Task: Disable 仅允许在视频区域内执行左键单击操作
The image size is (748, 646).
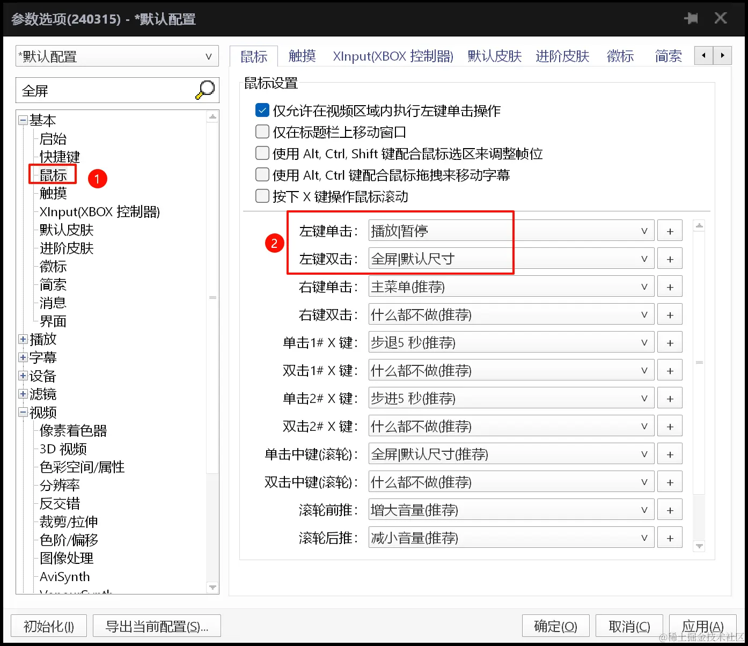Action: 262,110
